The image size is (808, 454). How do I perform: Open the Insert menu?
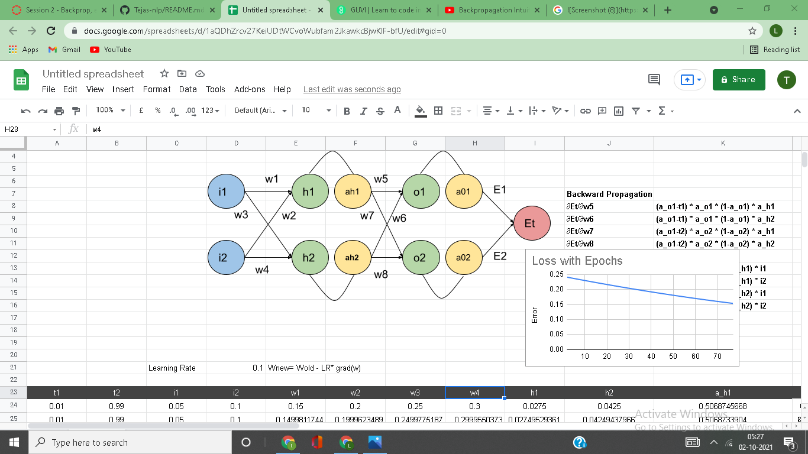pos(123,89)
